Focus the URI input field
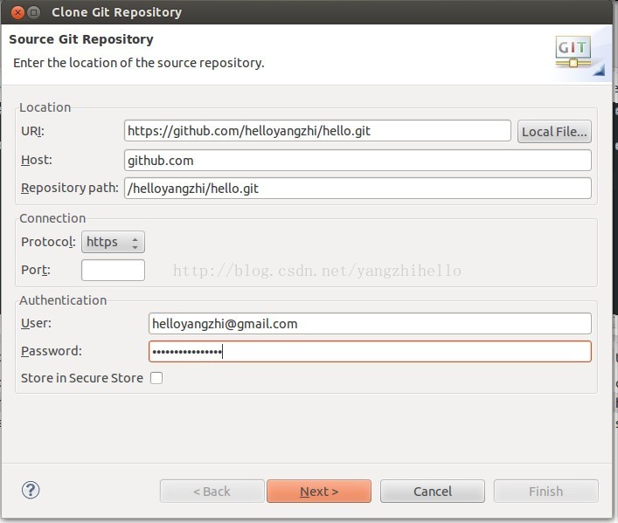Screen dimensions: 618x523 pyautogui.click(x=317, y=131)
